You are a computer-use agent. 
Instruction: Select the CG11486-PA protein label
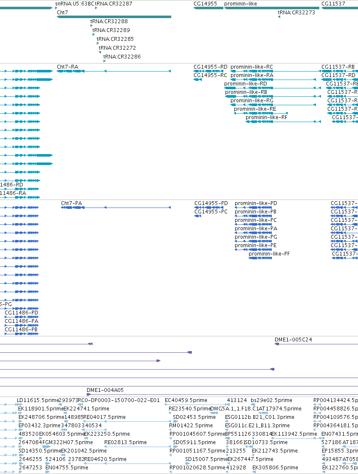(21, 321)
